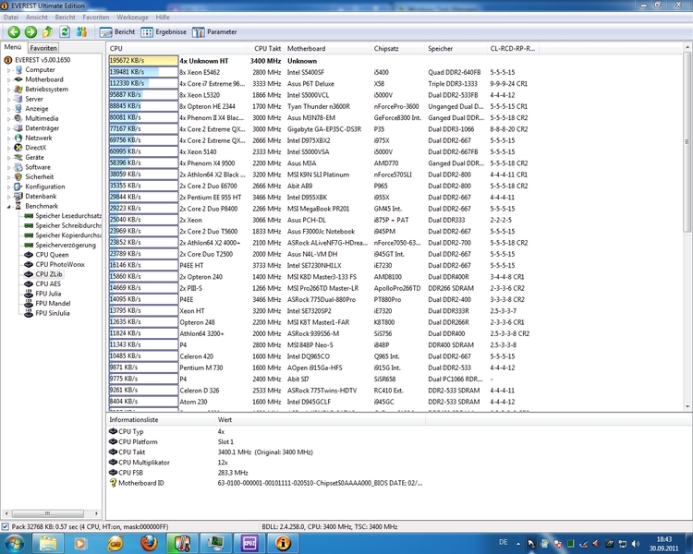Open the Windows Start button
693x554 pixels.
tap(14, 543)
